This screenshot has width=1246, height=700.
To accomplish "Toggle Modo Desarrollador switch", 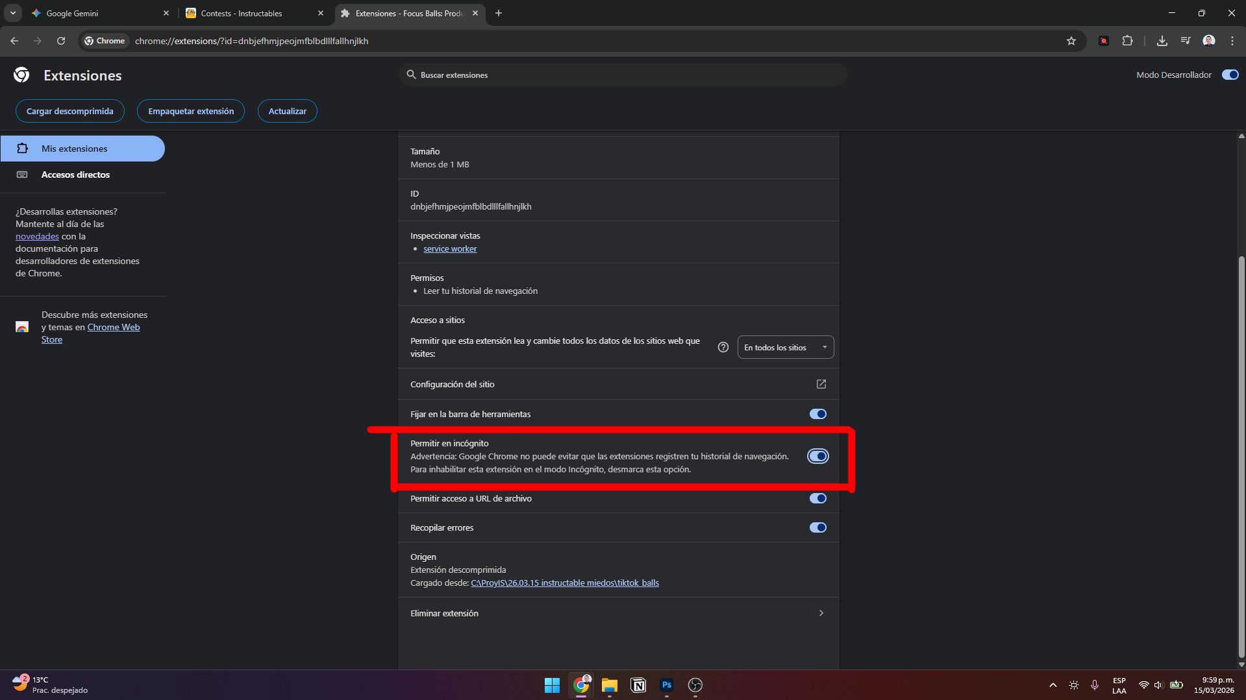I will pos(1230,75).
